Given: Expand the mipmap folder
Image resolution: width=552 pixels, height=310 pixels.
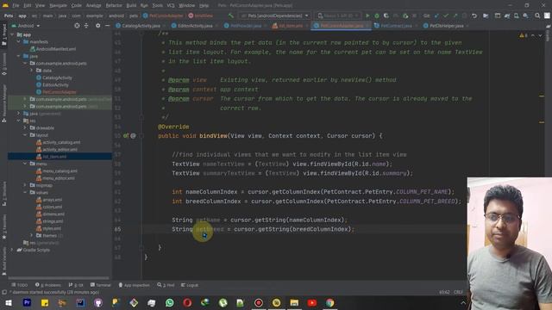Looking at the screenshot, I should point(25,185).
